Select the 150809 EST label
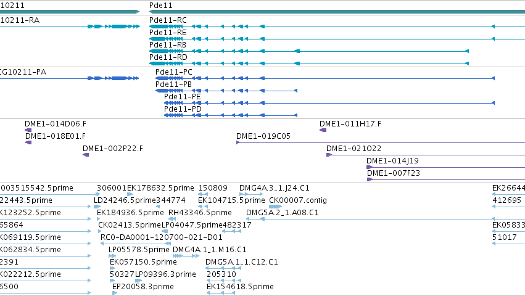525x296 pixels. [x=213, y=188]
